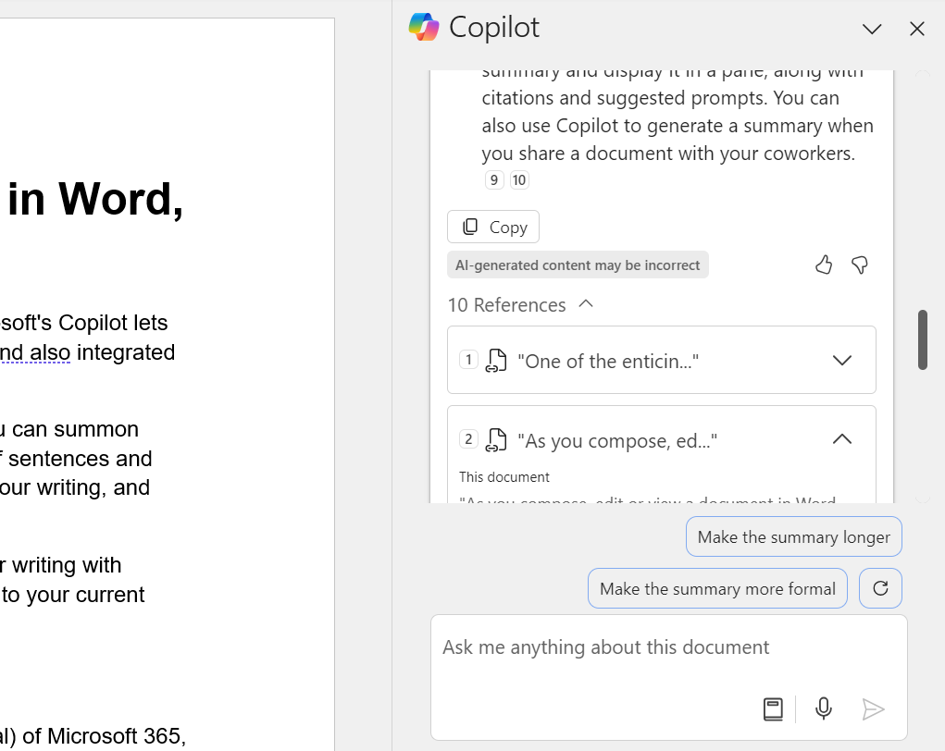The image size is (945, 751).
Task: Click the number 1 badge in references
Action: [468, 360]
